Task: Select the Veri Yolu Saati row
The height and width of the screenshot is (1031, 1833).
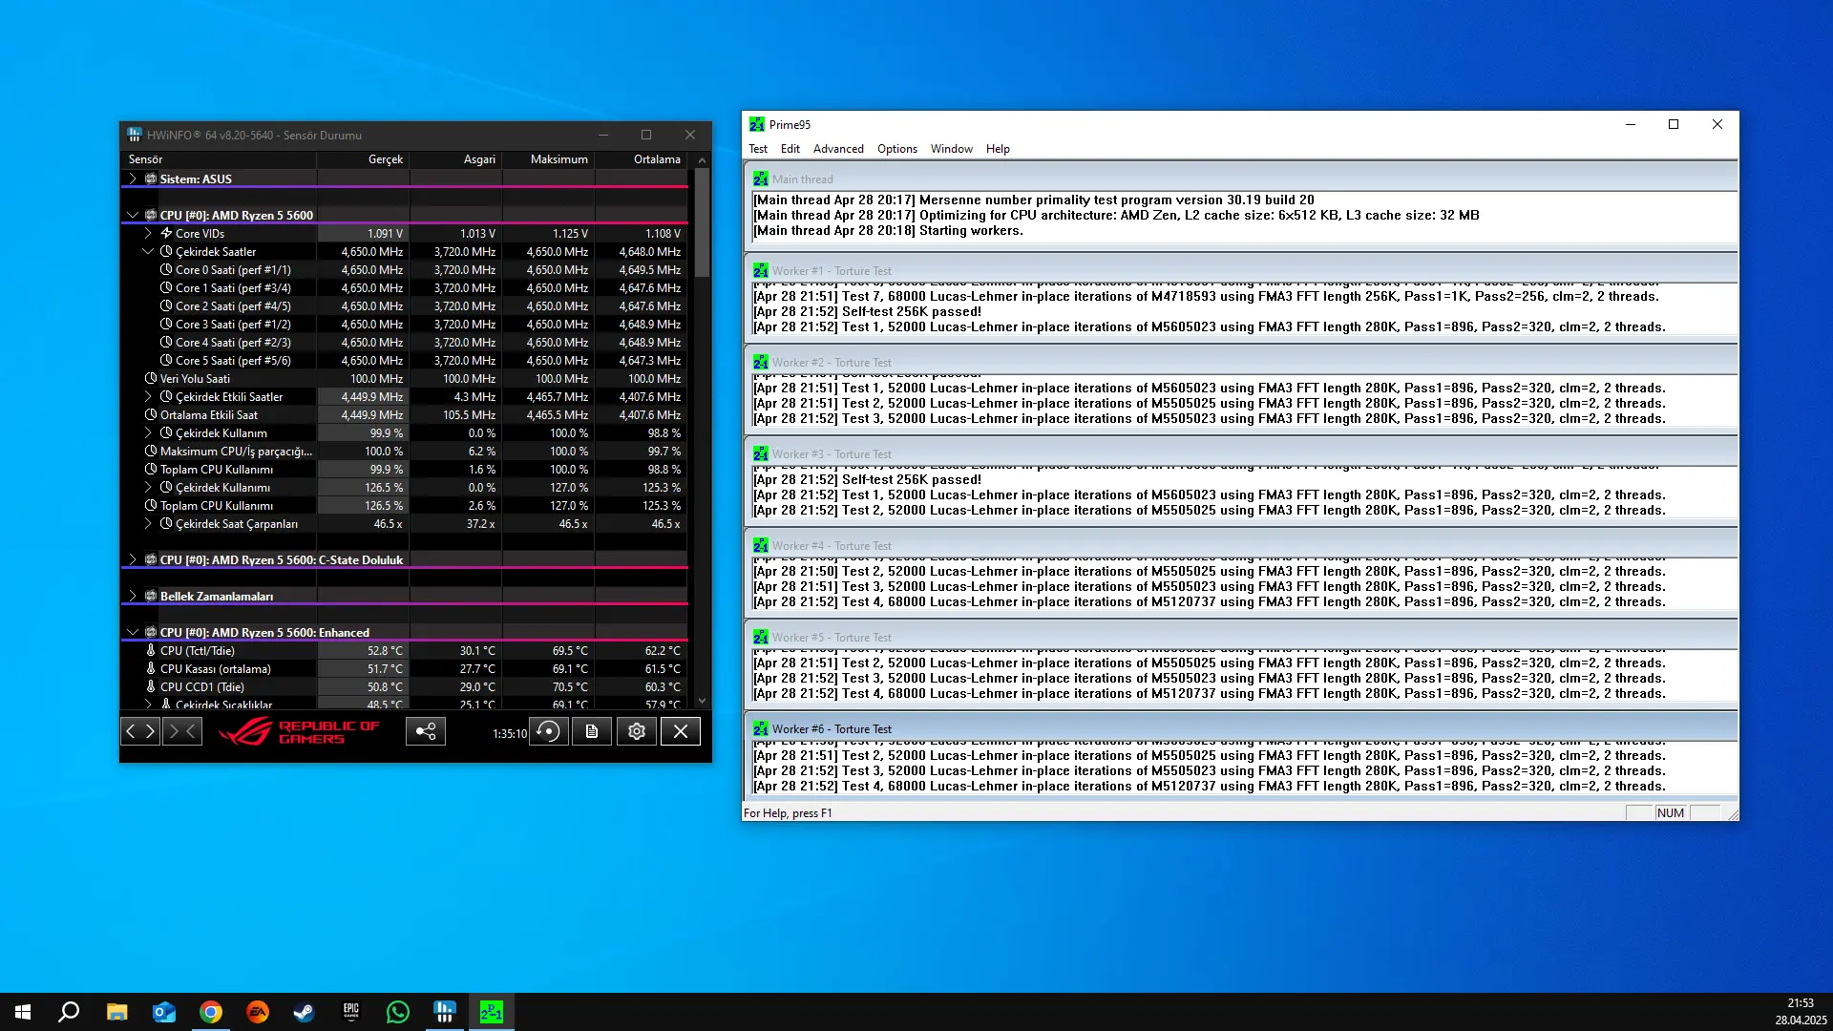Action: [x=404, y=378]
